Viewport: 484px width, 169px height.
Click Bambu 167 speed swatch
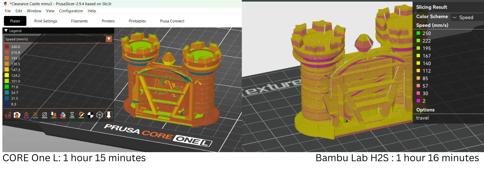(418, 56)
